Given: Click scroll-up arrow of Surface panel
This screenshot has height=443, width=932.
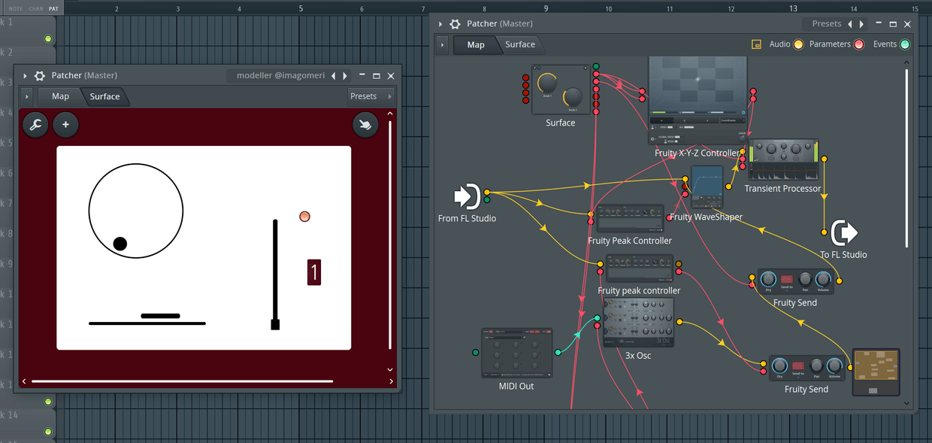Looking at the screenshot, I should pyautogui.click(x=390, y=114).
